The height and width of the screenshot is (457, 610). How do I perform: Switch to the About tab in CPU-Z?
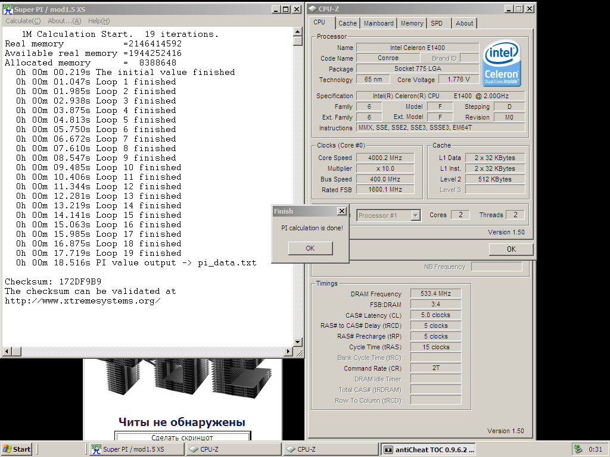click(x=464, y=23)
